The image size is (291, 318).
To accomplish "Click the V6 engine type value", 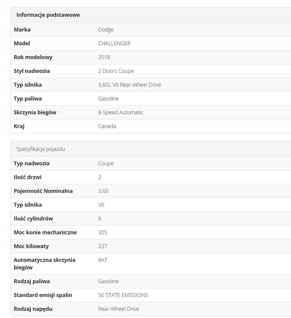I will coord(101,205).
